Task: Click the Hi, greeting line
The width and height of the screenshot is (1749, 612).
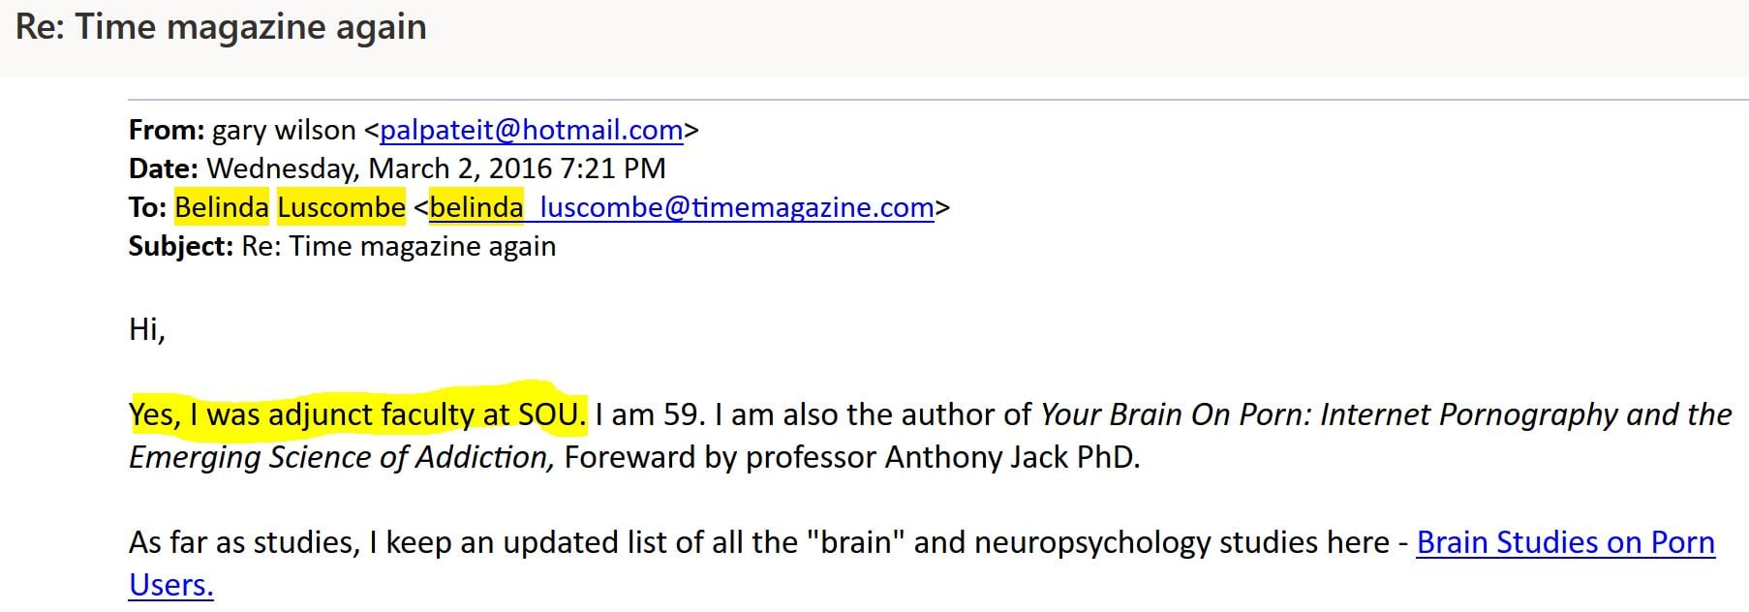Action: coord(147,329)
